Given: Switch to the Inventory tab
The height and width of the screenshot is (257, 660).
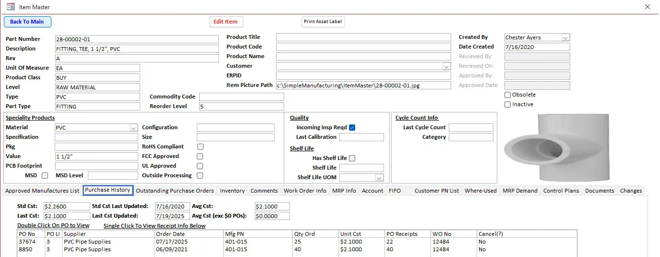Looking at the screenshot, I should point(232,191).
